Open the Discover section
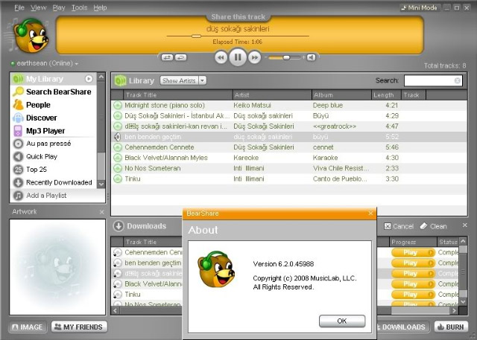The width and height of the screenshot is (477, 340). coord(54,118)
